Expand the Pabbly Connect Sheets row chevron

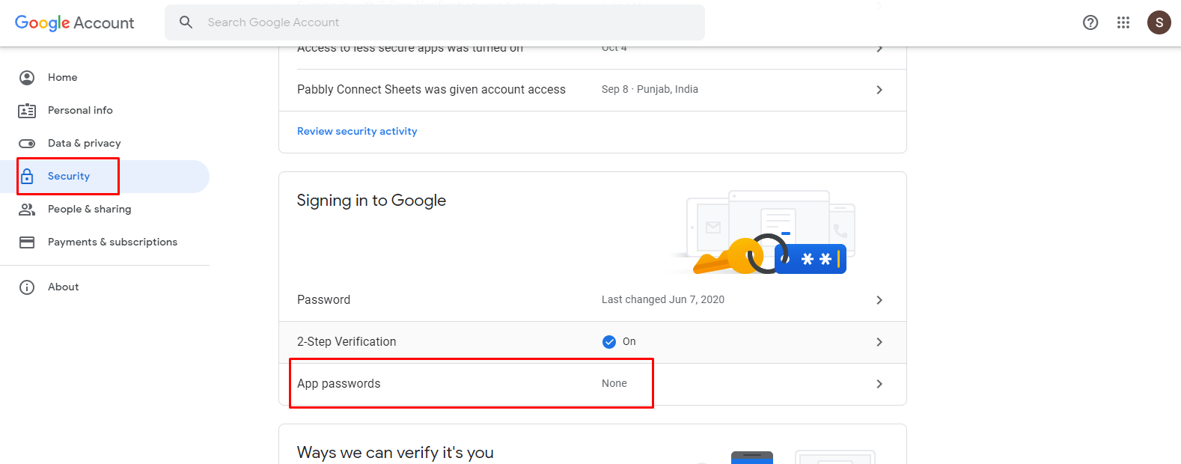[x=879, y=90]
